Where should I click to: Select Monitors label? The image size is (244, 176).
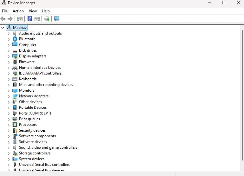(x=27, y=90)
